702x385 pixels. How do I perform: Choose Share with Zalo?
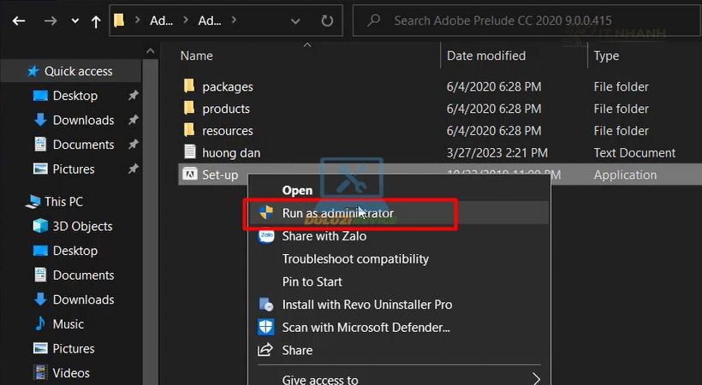[x=324, y=236]
